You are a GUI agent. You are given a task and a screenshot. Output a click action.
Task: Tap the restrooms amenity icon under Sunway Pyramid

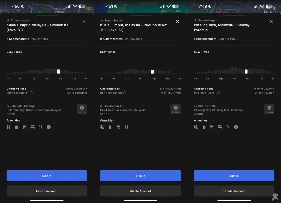(196, 127)
